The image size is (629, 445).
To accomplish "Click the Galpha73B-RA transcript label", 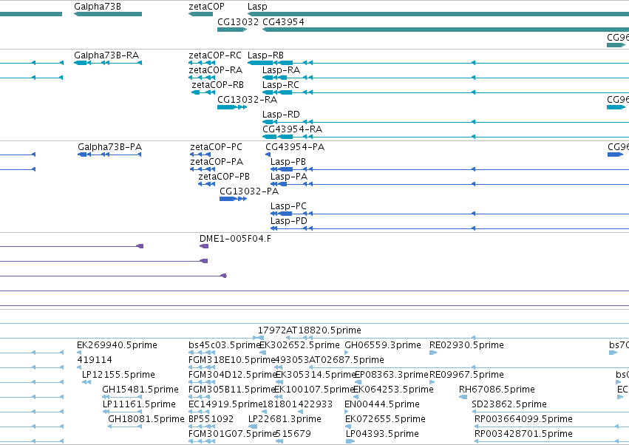I will click(106, 55).
